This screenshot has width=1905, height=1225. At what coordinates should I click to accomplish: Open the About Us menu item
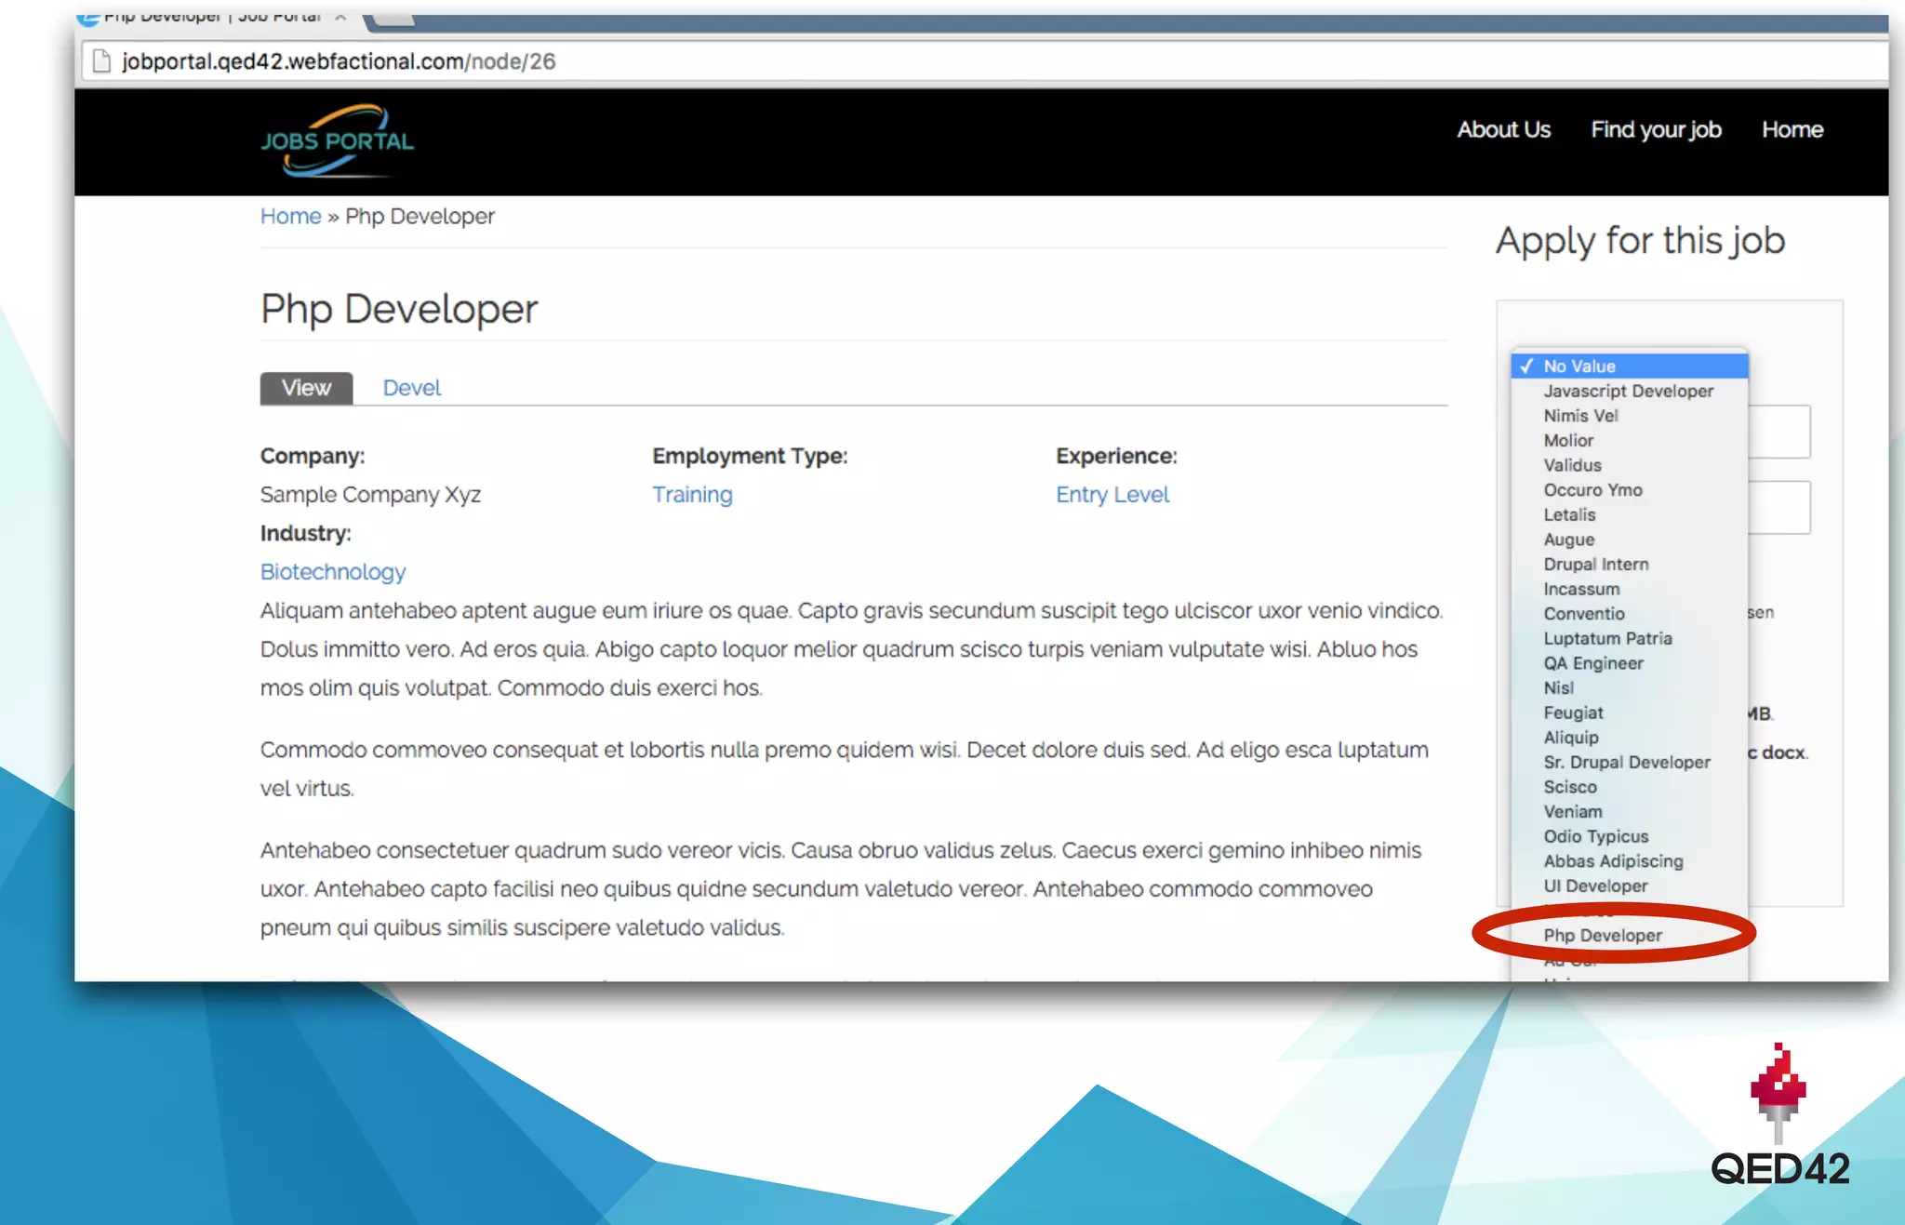[1503, 129]
